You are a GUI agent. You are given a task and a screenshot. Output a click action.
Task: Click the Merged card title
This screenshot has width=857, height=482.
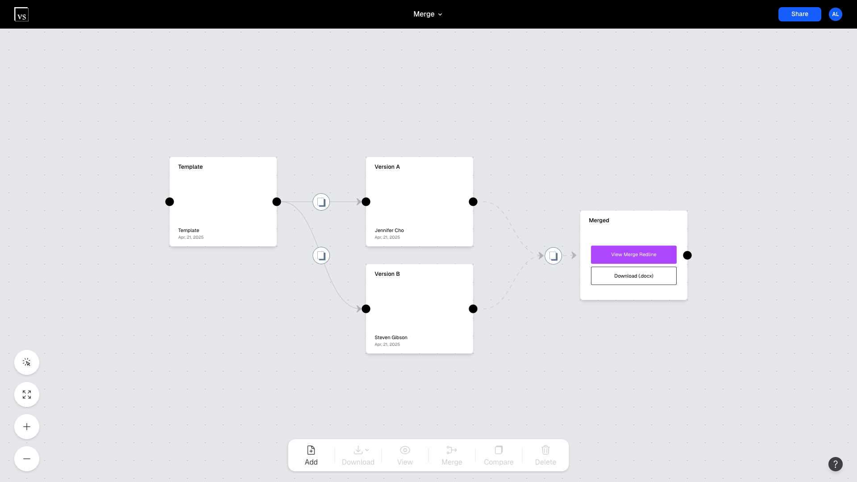pyautogui.click(x=599, y=220)
